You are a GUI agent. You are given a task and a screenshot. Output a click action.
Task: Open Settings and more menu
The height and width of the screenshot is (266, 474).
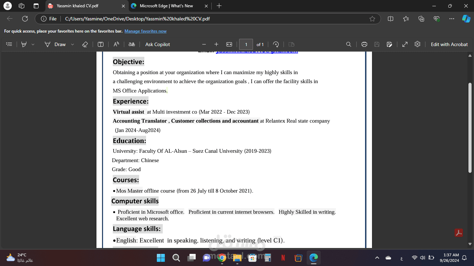click(x=451, y=19)
